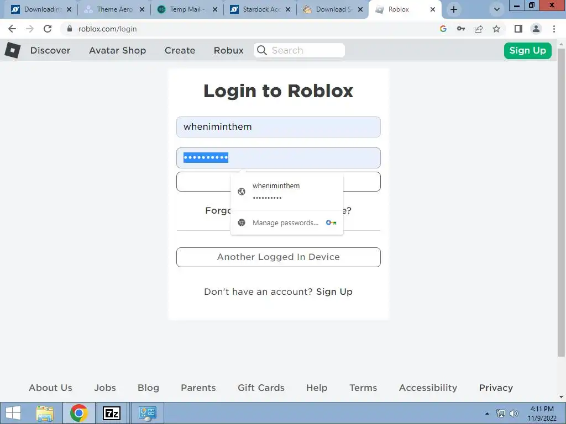Open Manage passwords option
The image size is (566, 424).
(x=287, y=223)
